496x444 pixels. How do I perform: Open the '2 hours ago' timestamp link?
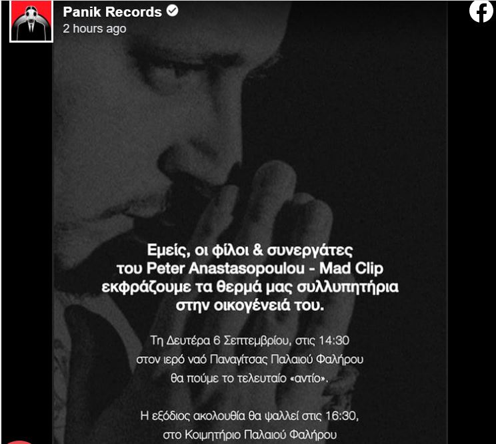pyautogui.click(x=95, y=29)
